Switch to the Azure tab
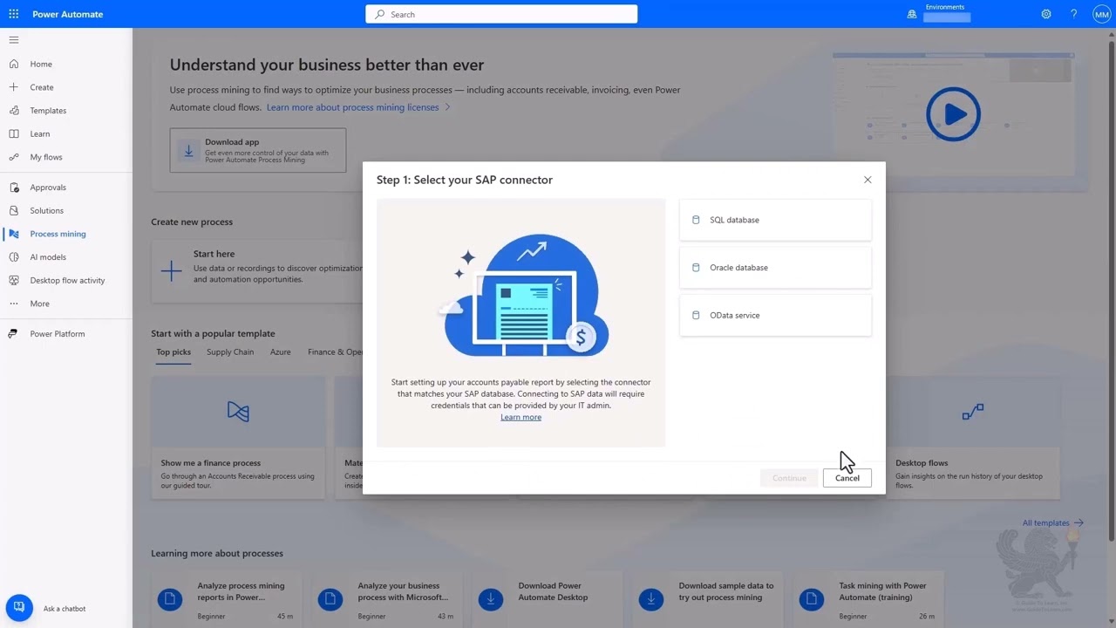Screen dimensions: 1116x628 pos(280,352)
